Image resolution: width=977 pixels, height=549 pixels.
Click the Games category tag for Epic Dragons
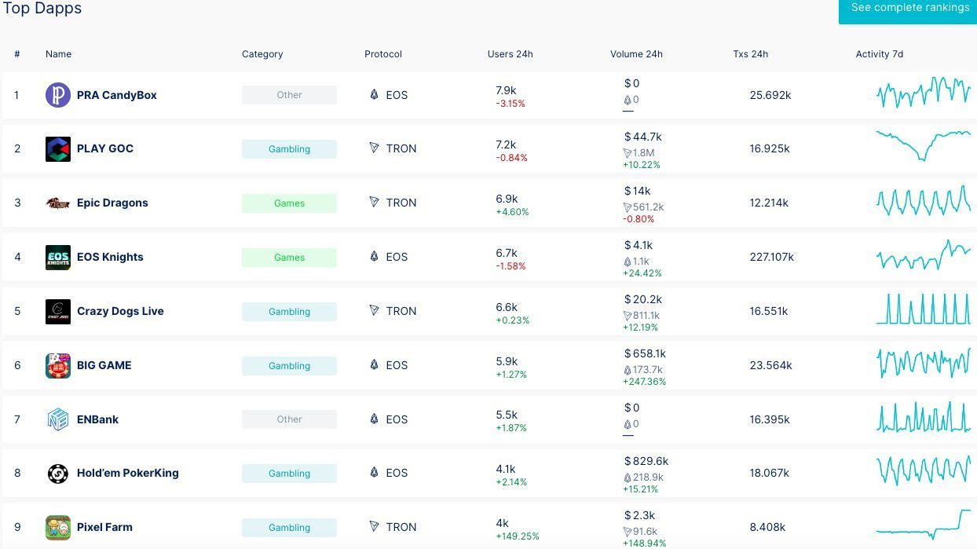coord(289,203)
